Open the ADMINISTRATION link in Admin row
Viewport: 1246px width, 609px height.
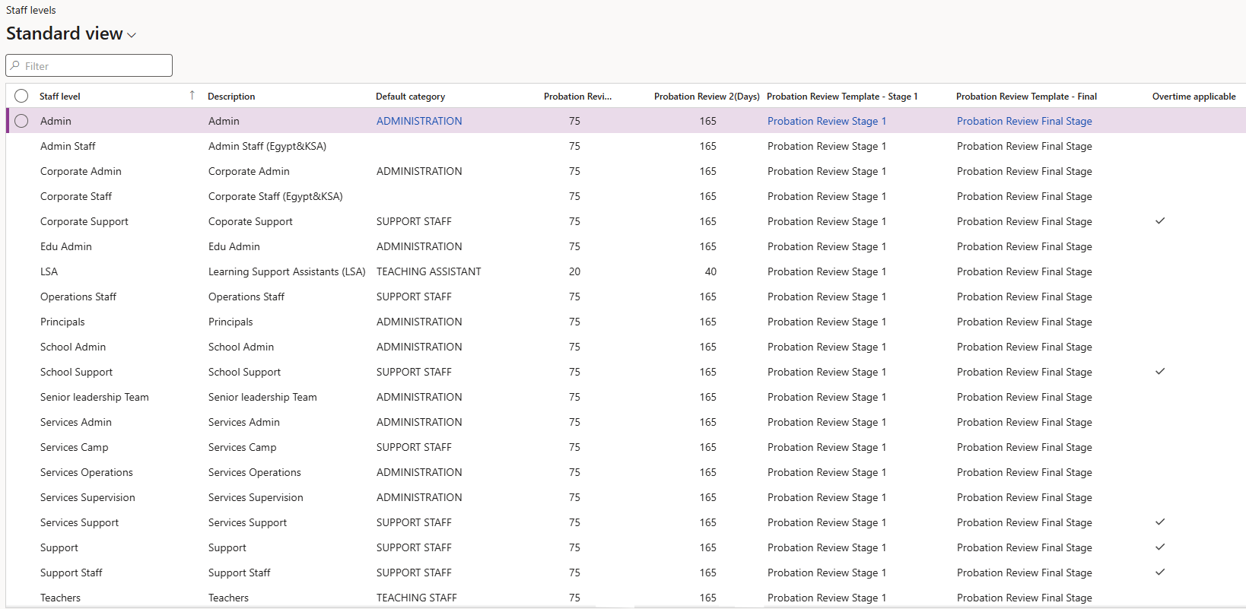[x=419, y=121]
